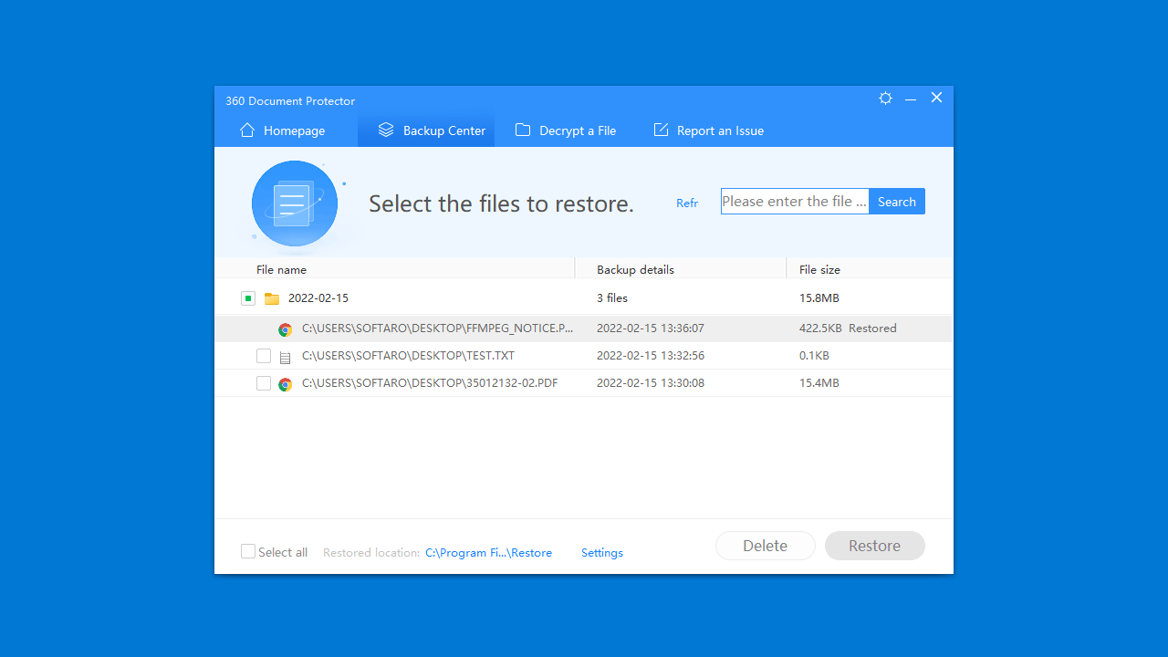Open settings gear in title bar
This screenshot has height=657, width=1168.
click(885, 99)
